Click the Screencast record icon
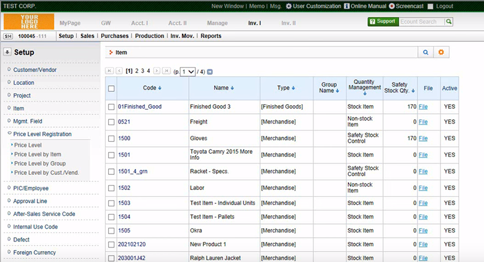Viewport: 484px width, 262px height. point(392,6)
